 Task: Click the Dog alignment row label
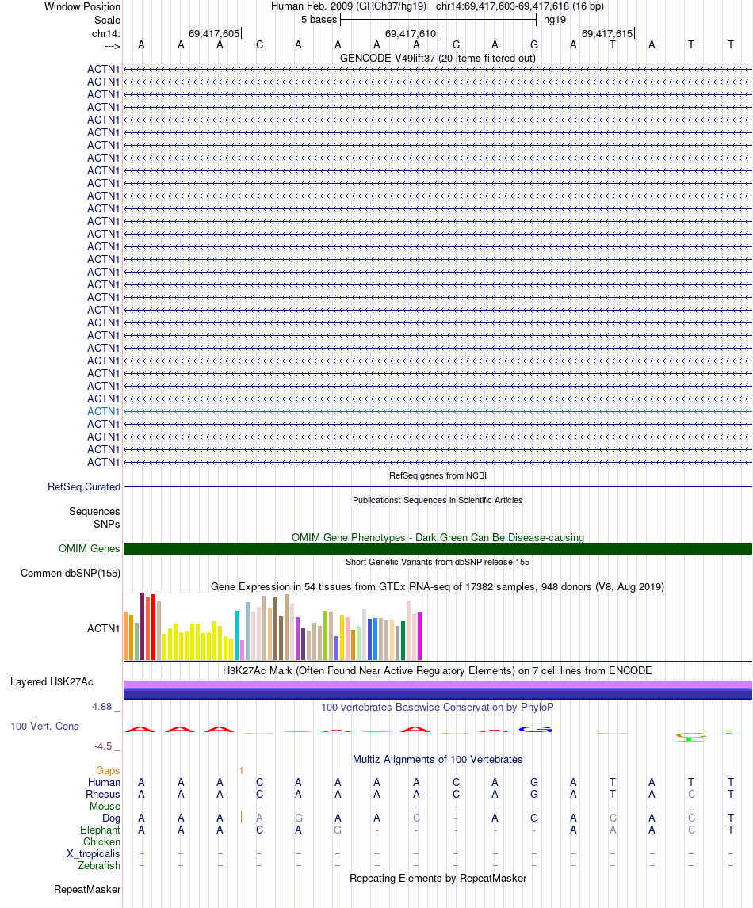pos(111,818)
